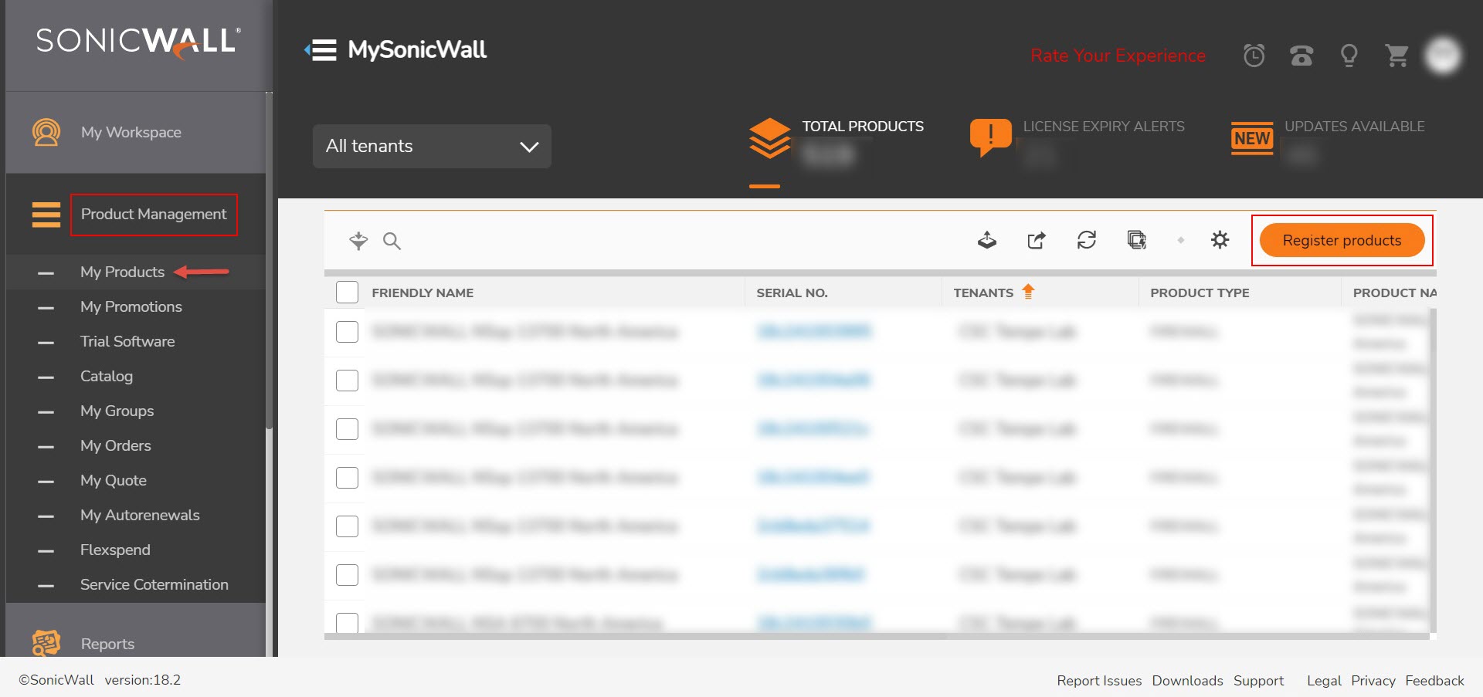Viewport: 1483px width, 697px height.
Task: Check the first product row checkbox
Action: coord(347,332)
